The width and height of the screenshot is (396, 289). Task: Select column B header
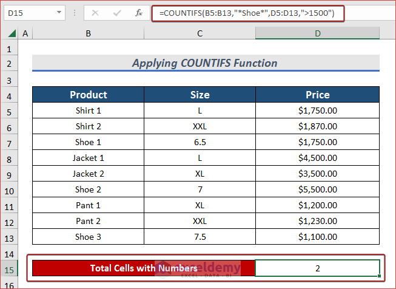[x=88, y=34]
